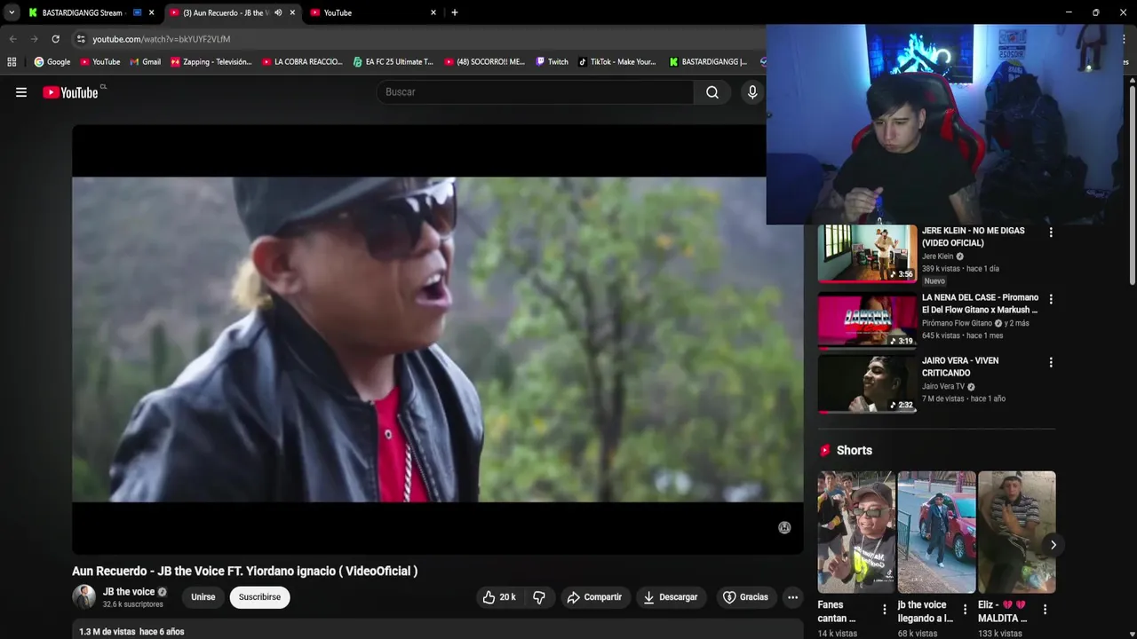Click the video title 'Aun Recuerdo - JB the Voice'
The width and height of the screenshot is (1137, 639).
(x=244, y=571)
